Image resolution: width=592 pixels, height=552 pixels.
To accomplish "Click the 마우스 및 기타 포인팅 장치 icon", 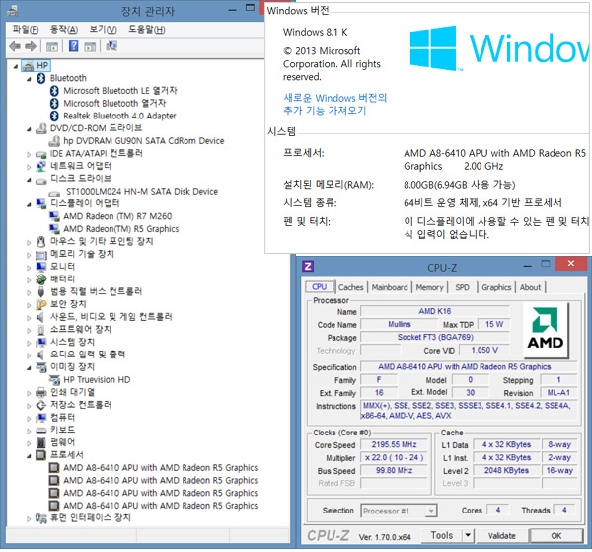I will coord(41,241).
